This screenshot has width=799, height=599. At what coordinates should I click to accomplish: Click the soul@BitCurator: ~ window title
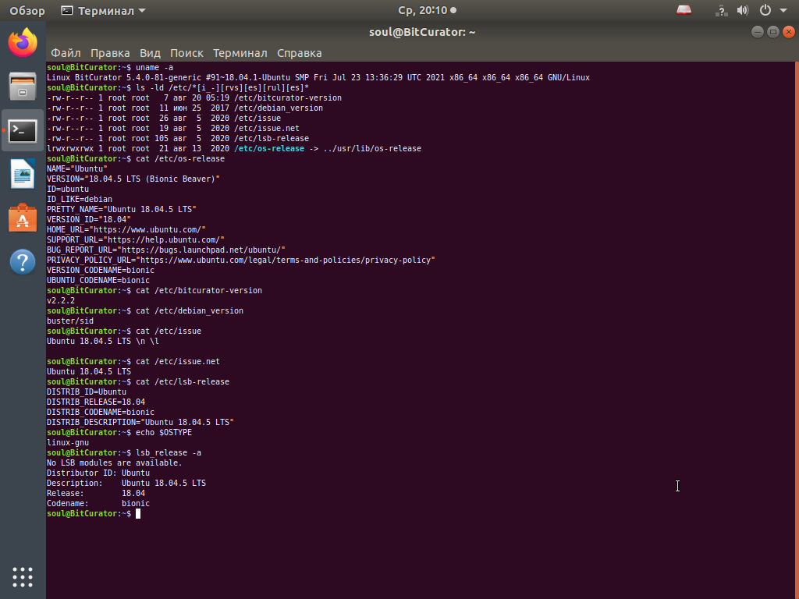click(422, 32)
